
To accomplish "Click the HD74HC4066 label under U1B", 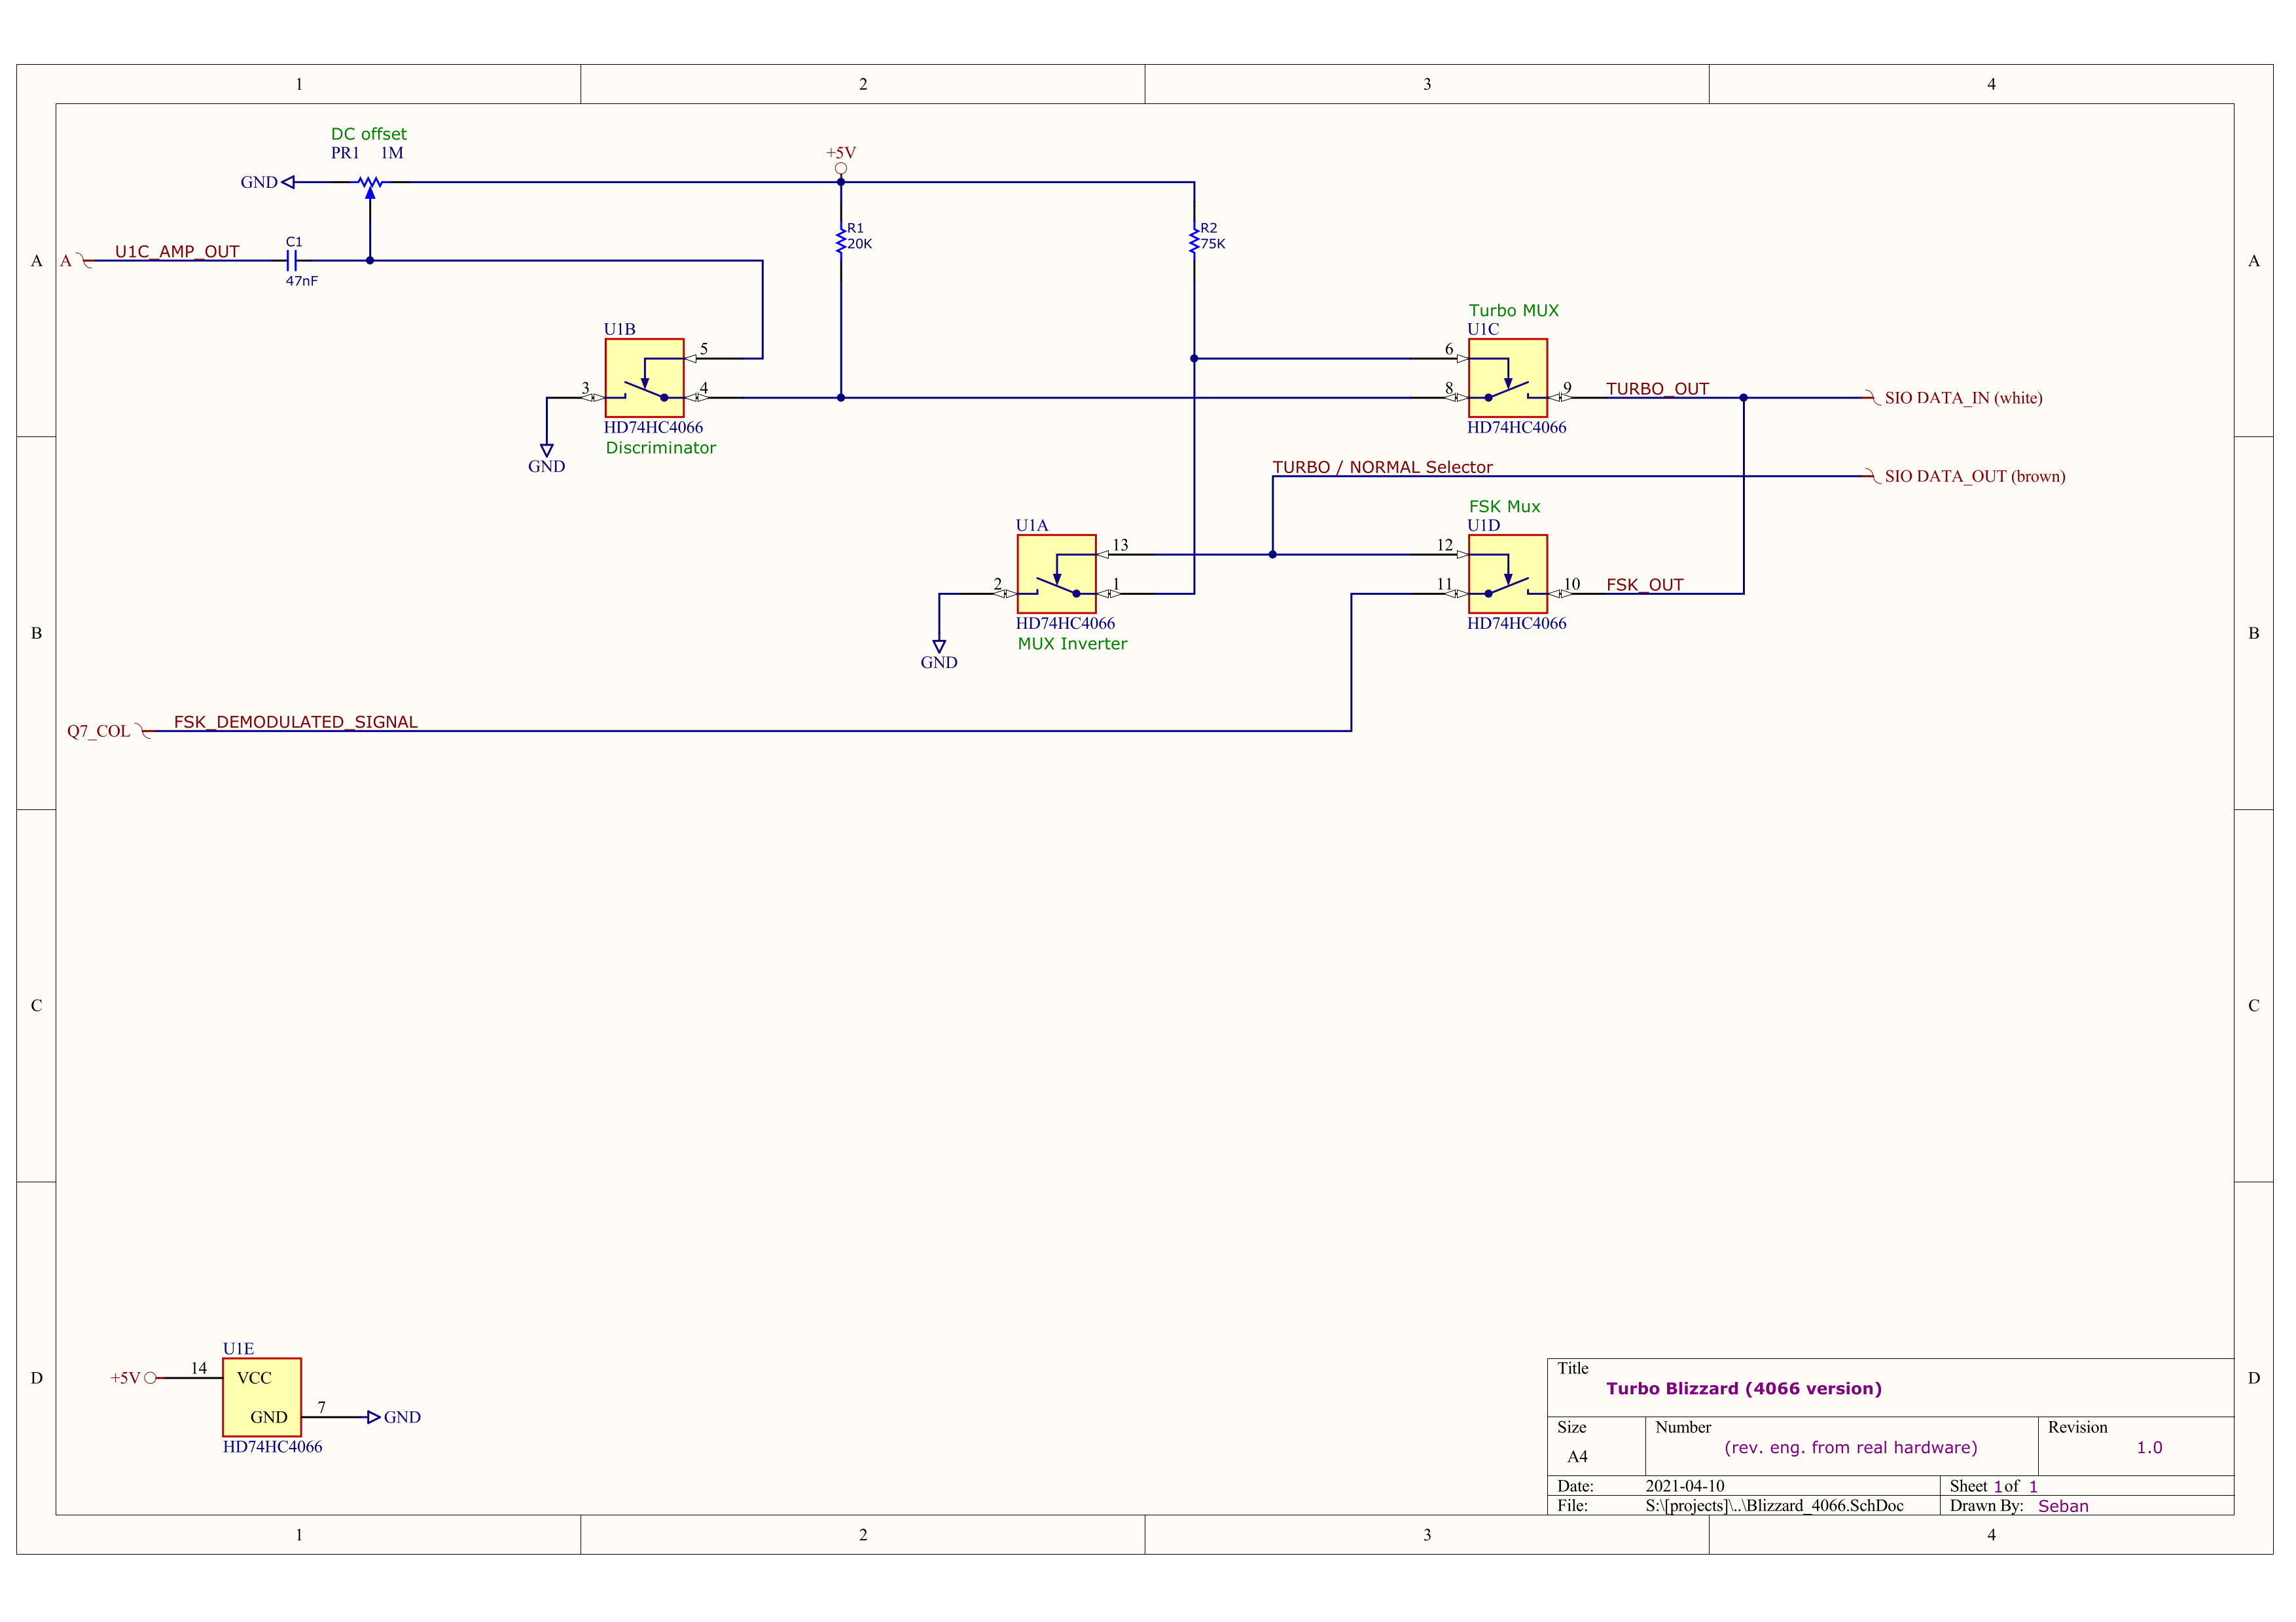I will [653, 428].
